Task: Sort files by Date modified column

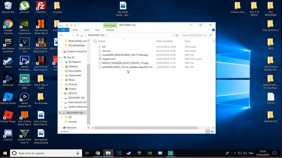Action: coord(164,41)
